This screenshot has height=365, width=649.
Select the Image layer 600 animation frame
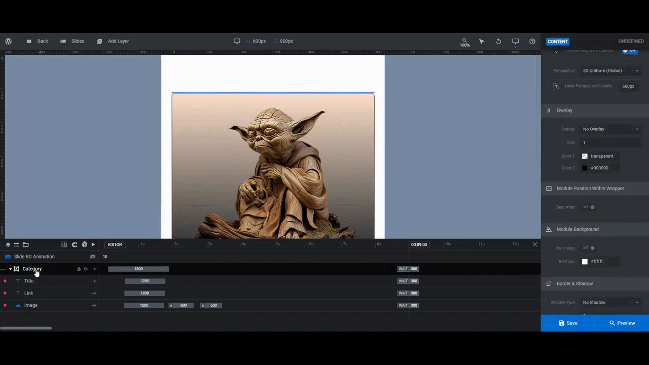[181, 306]
